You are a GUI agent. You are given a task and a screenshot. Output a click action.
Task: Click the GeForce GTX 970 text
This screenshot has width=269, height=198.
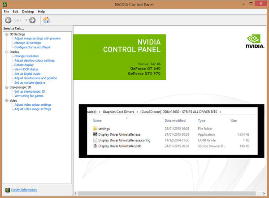coord(144,73)
